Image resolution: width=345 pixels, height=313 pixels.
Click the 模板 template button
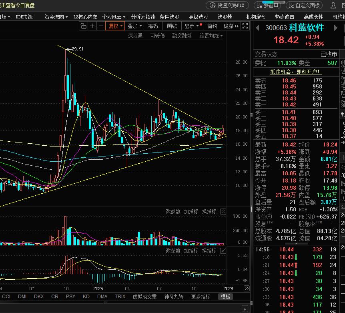point(225,297)
